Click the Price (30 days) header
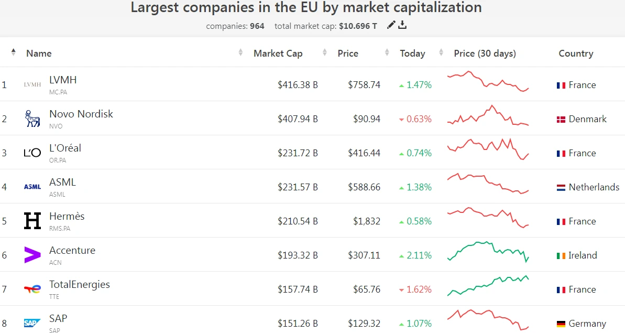The height and width of the screenshot is (333, 625). point(485,53)
